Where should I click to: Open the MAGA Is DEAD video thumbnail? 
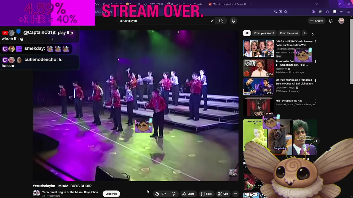258,48
